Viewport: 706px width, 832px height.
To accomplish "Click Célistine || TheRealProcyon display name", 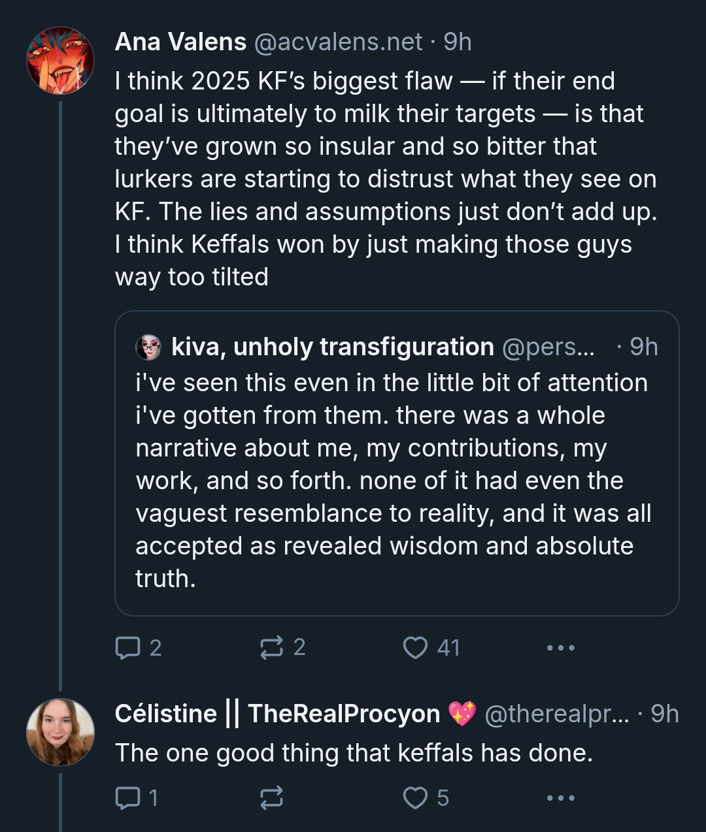I will 277,714.
